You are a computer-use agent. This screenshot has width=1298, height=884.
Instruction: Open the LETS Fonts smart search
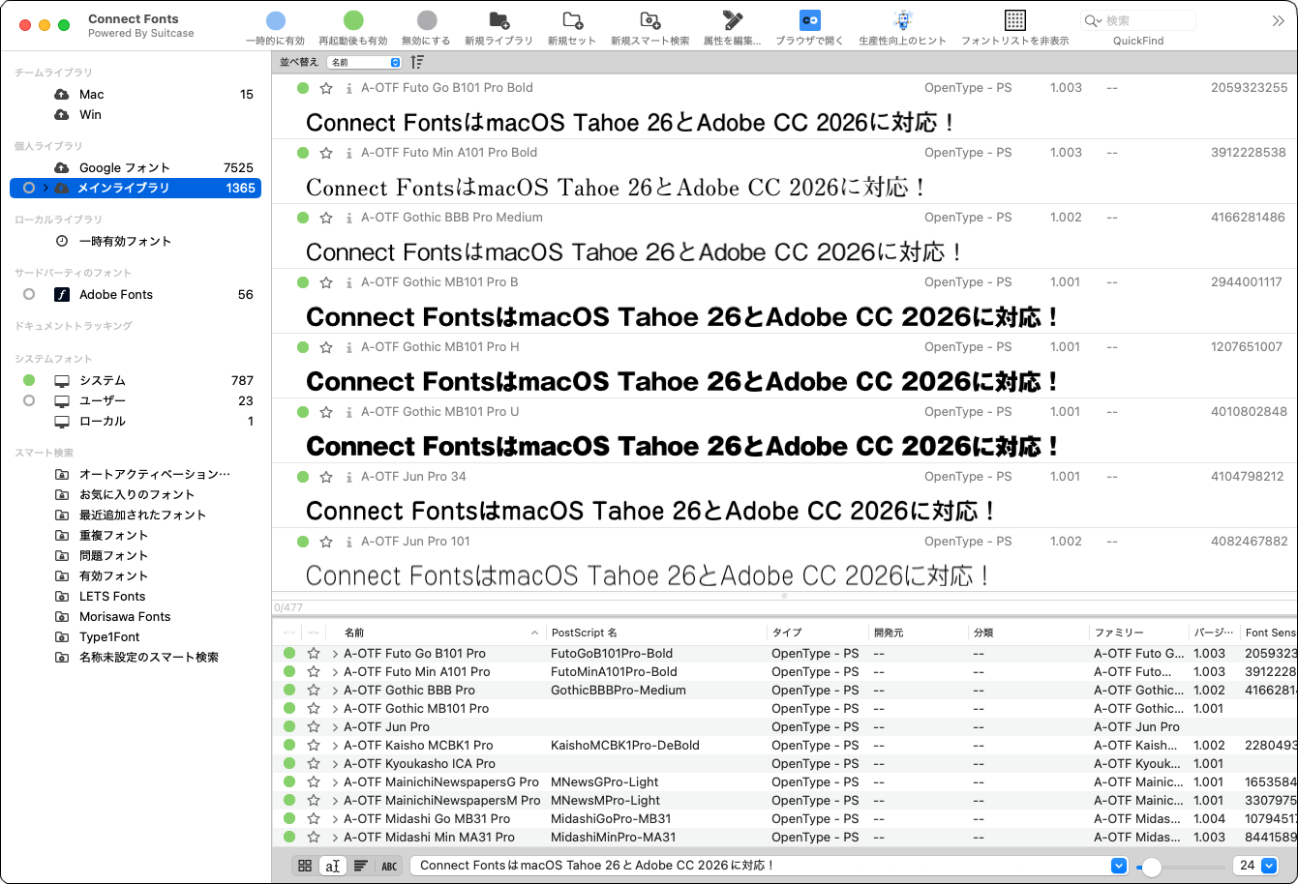136,596
